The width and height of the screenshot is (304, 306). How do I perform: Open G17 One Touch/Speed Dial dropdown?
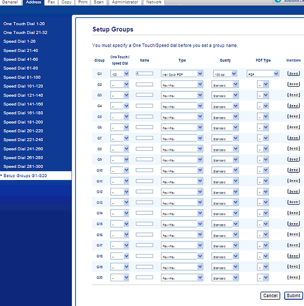[x=120, y=245]
